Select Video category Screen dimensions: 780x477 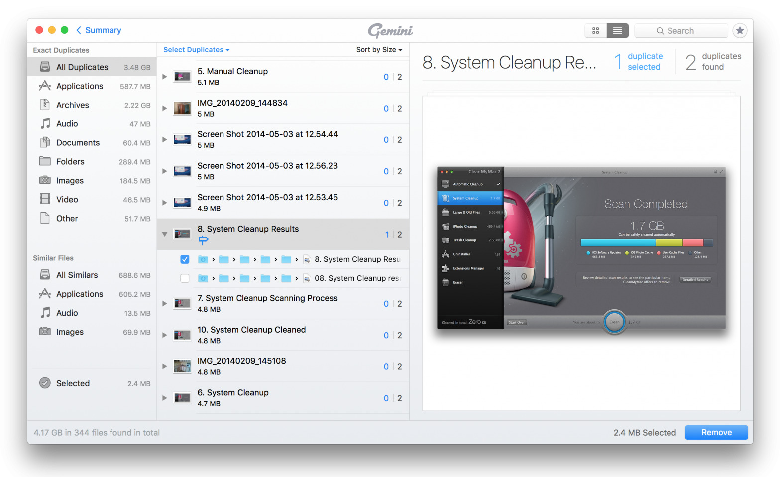(92, 199)
